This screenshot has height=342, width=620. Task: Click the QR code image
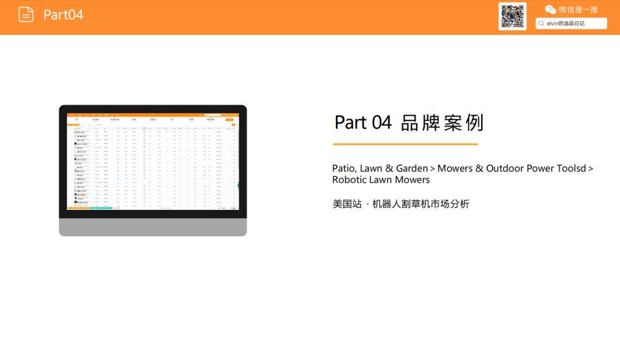coord(512,16)
